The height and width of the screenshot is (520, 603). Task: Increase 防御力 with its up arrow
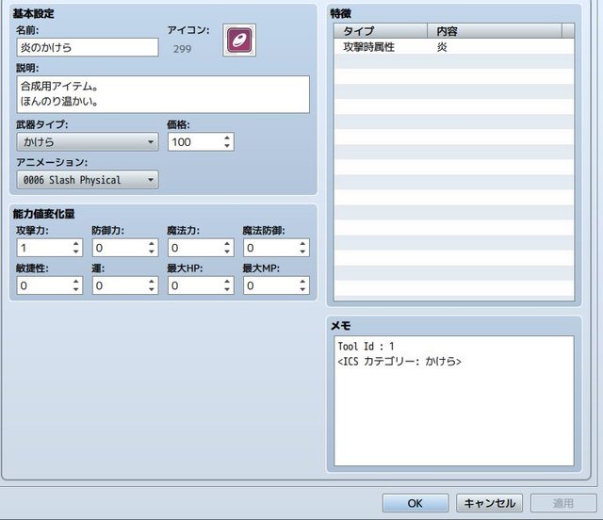pyautogui.click(x=152, y=243)
